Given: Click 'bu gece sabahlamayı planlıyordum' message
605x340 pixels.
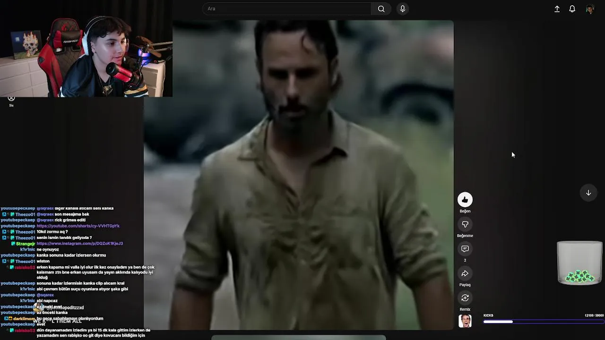Looking at the screenshot, I should point(70,319).
